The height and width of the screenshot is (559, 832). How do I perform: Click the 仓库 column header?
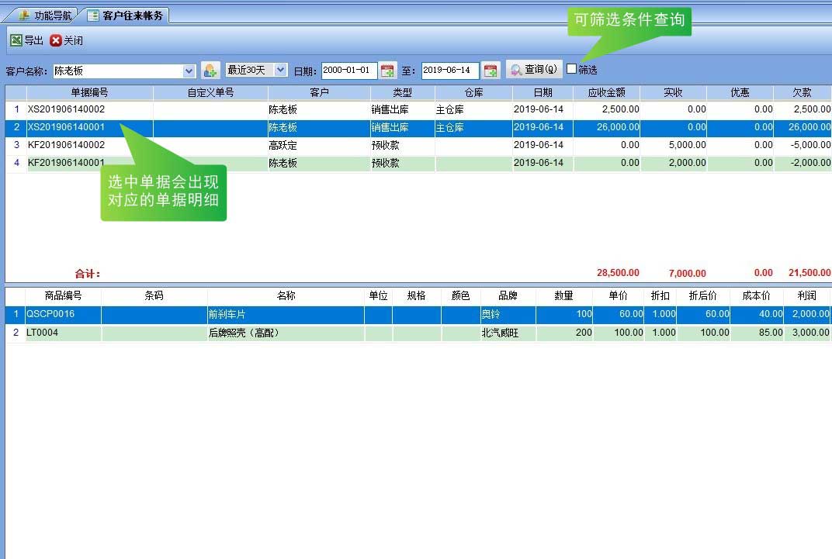pyautogui.click(x=473, y=92)
